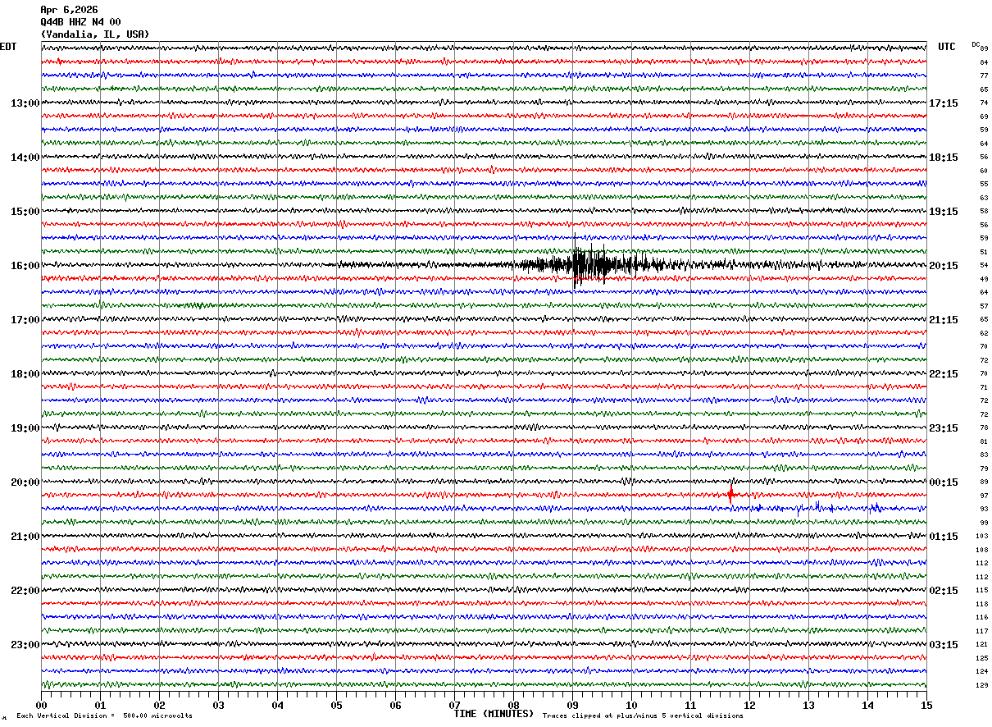
Task: Click the vertical division microvolts note
Action: pos(104,716)
